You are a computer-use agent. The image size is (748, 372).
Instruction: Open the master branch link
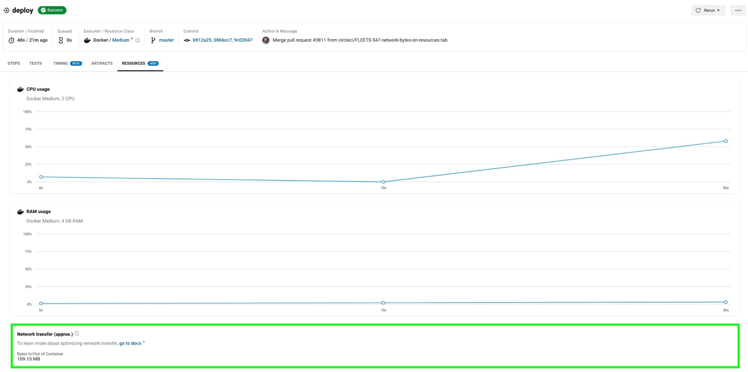(x=166, y=40)
